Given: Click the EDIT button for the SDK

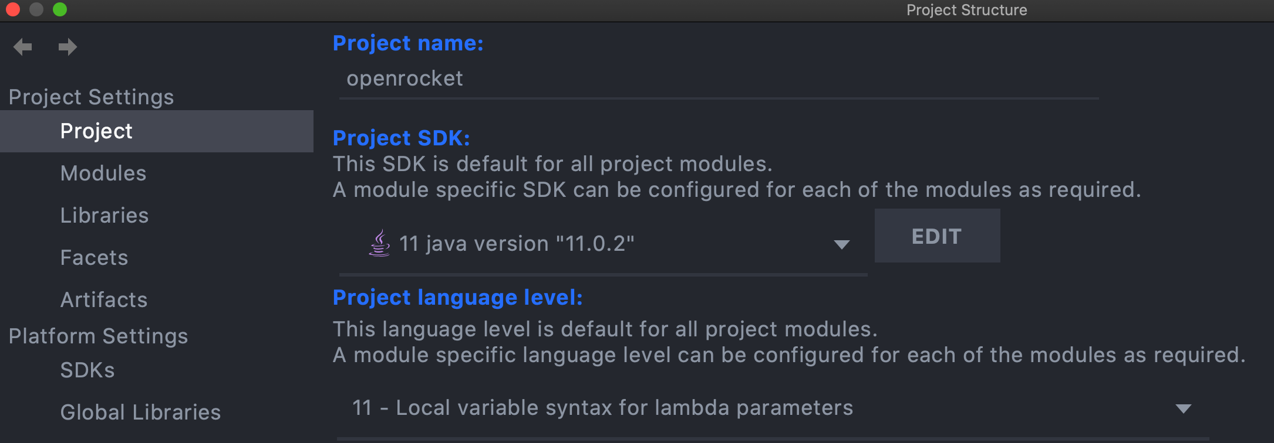Looking at the screenshot, I should point(937,236).
